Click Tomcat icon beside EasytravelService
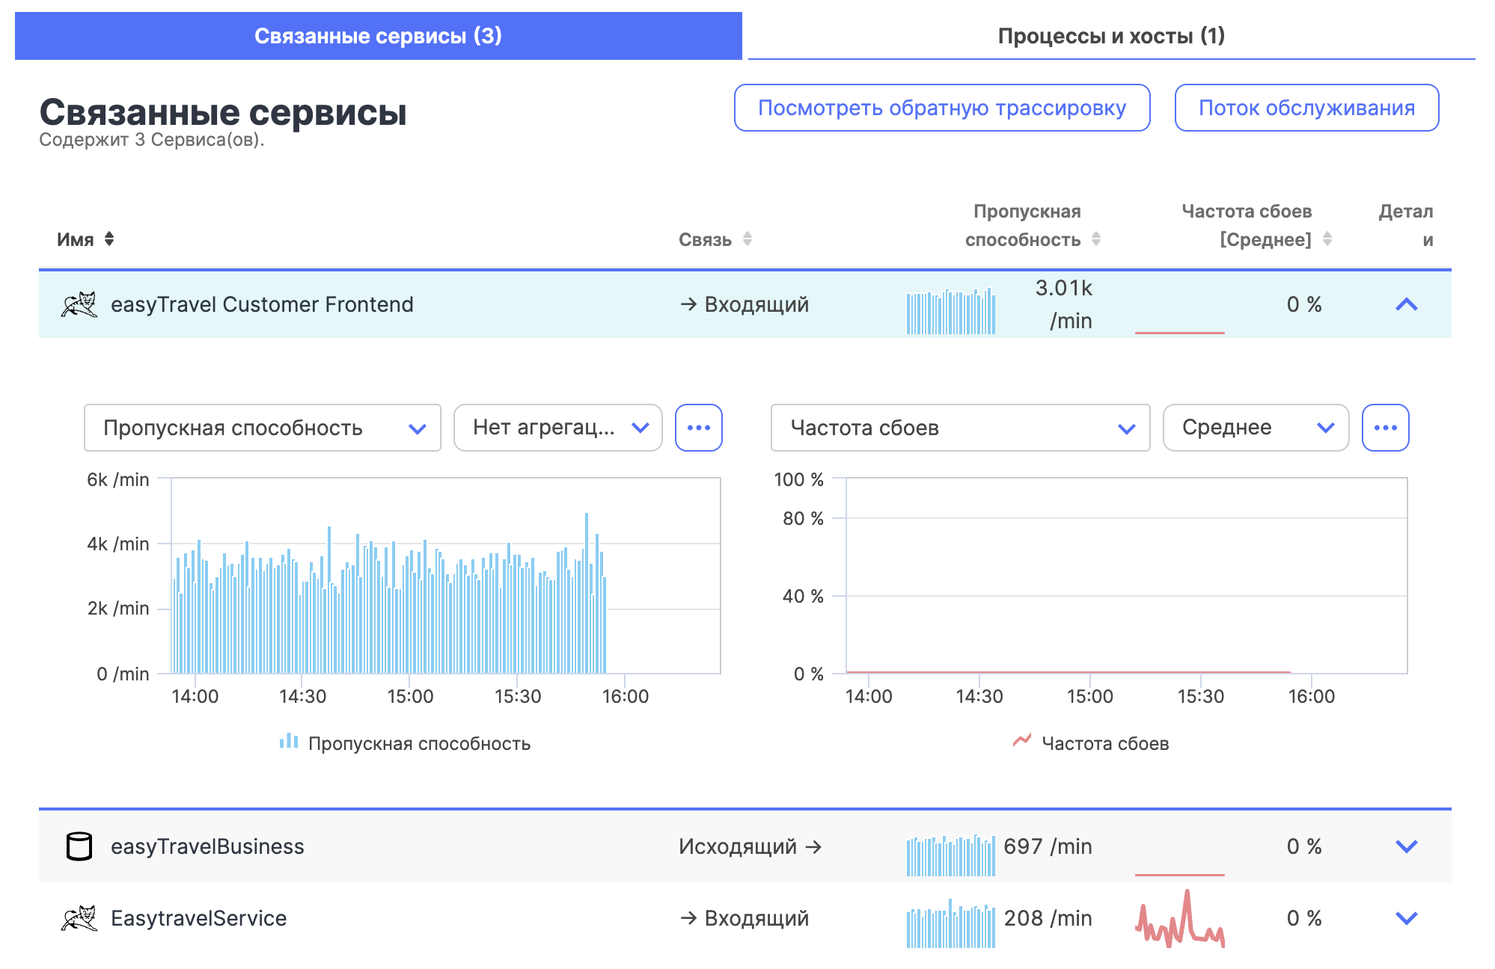Image resolution: width=1495 pixels, height=969 pixels. pyautogui.click(x=79, y=918)
